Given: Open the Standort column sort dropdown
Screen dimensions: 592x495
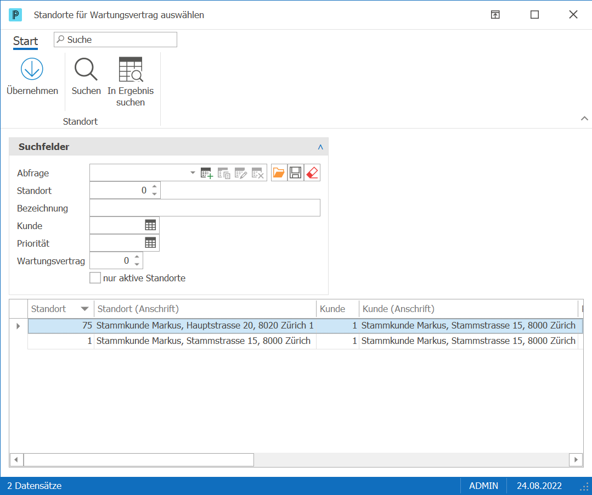Looking at the screenshot, I should tap(85, 309).
